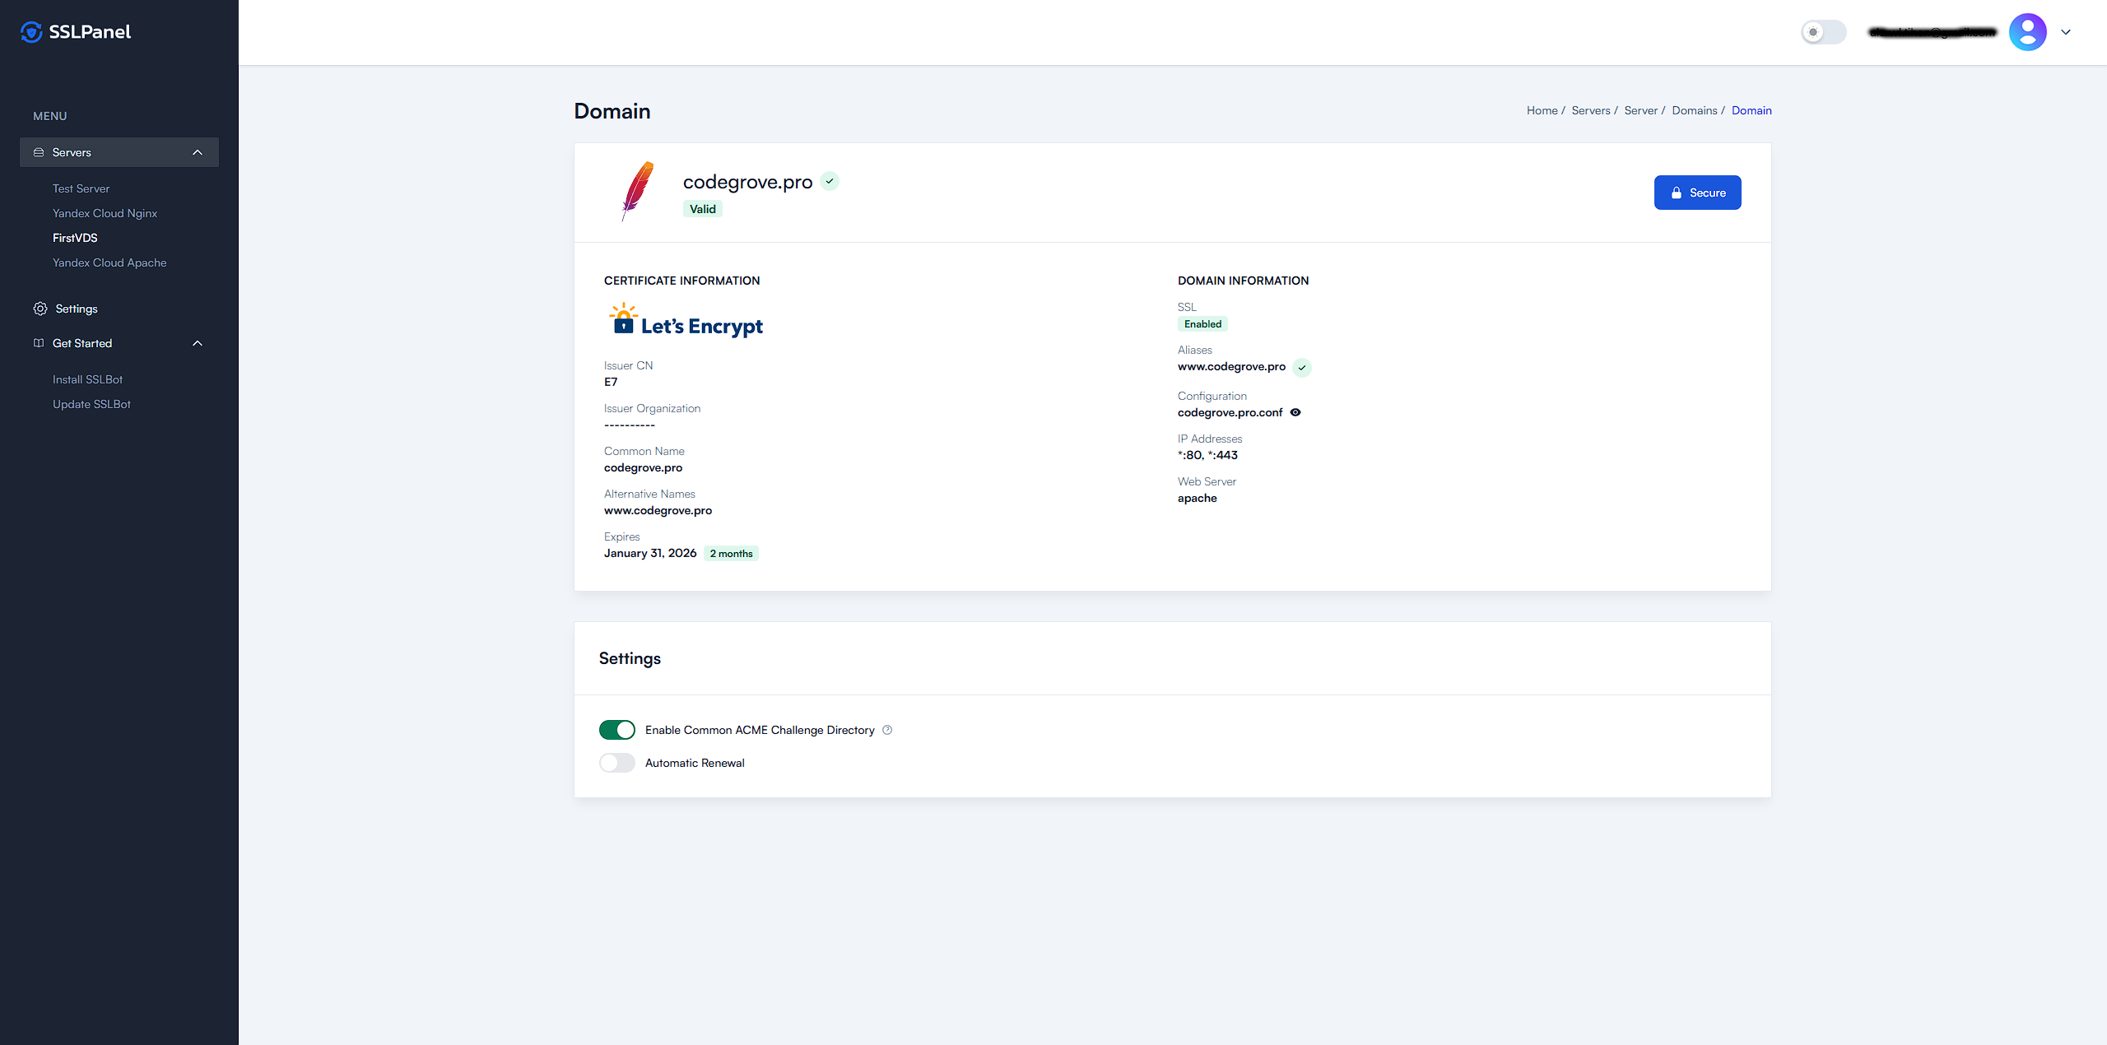Click the Apache feather domain icon
This screenshot has height=1045, width=2107.
click(637, 191)
